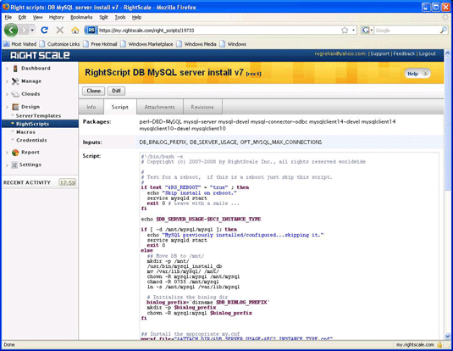Open the History menu
This screenshot has width=453, height=351.
(x=57, y=17)
